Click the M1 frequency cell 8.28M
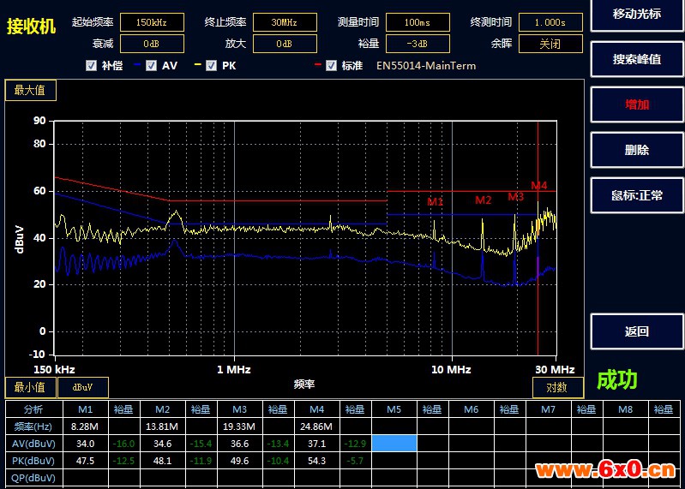 [x=85, y=426]
